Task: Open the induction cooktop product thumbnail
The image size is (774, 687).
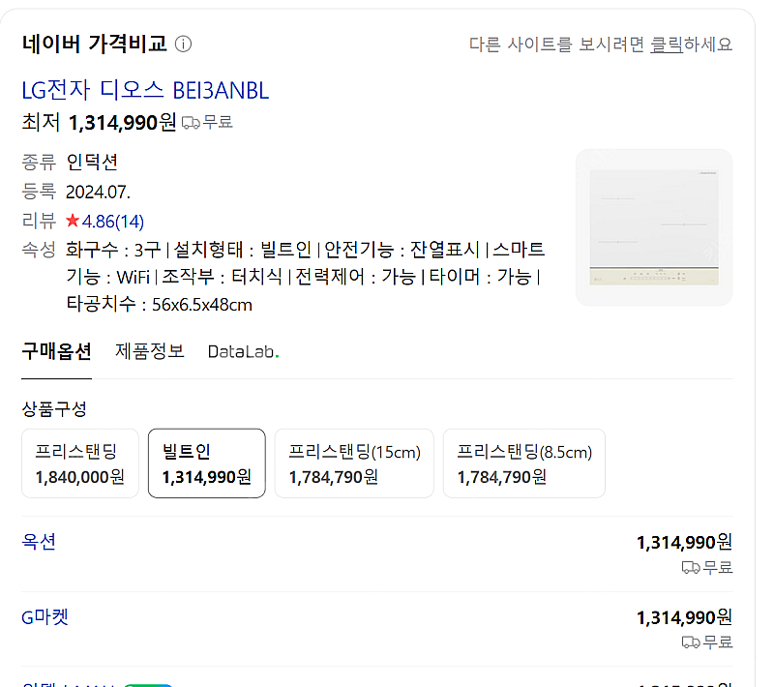Action: pyautogui.click(x=654, y=227)
